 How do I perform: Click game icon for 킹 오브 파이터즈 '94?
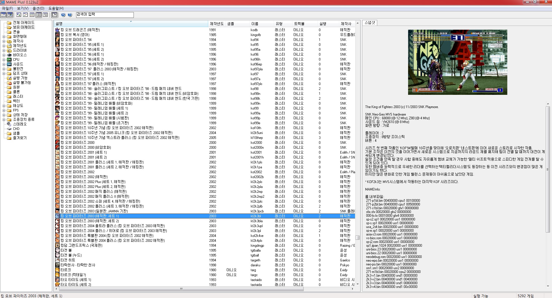point(57,40)
